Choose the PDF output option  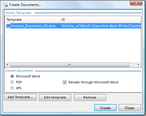coord(12,82)
